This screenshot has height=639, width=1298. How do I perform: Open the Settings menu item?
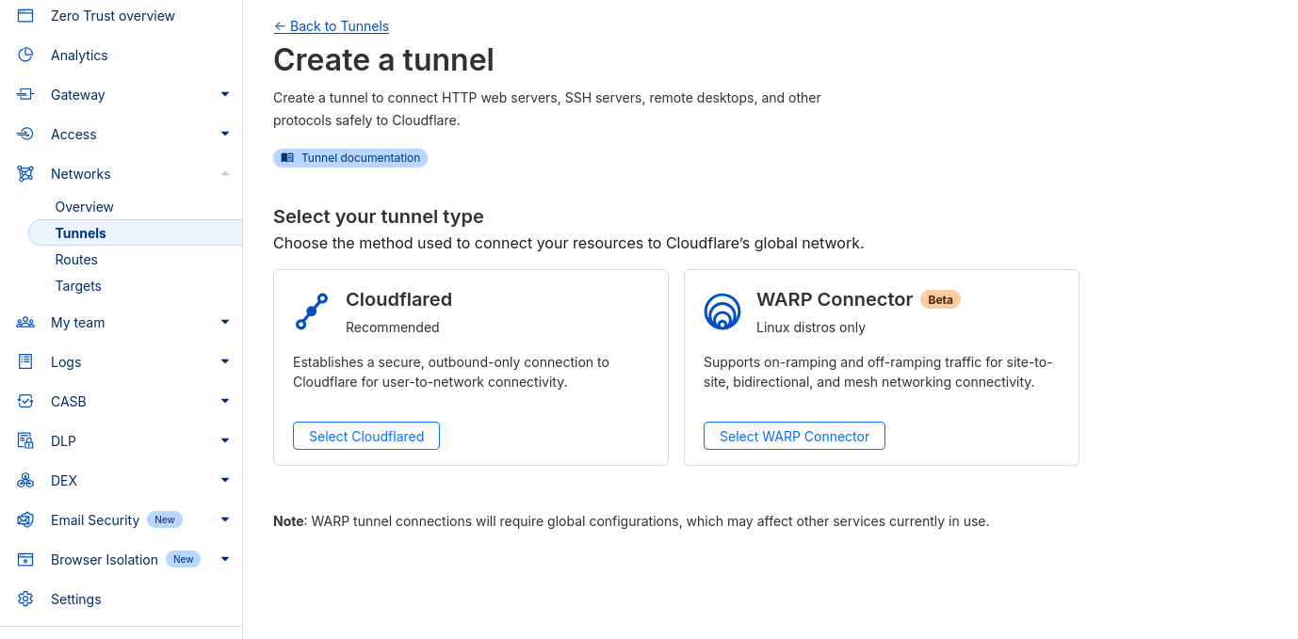(x=75, y=599)
